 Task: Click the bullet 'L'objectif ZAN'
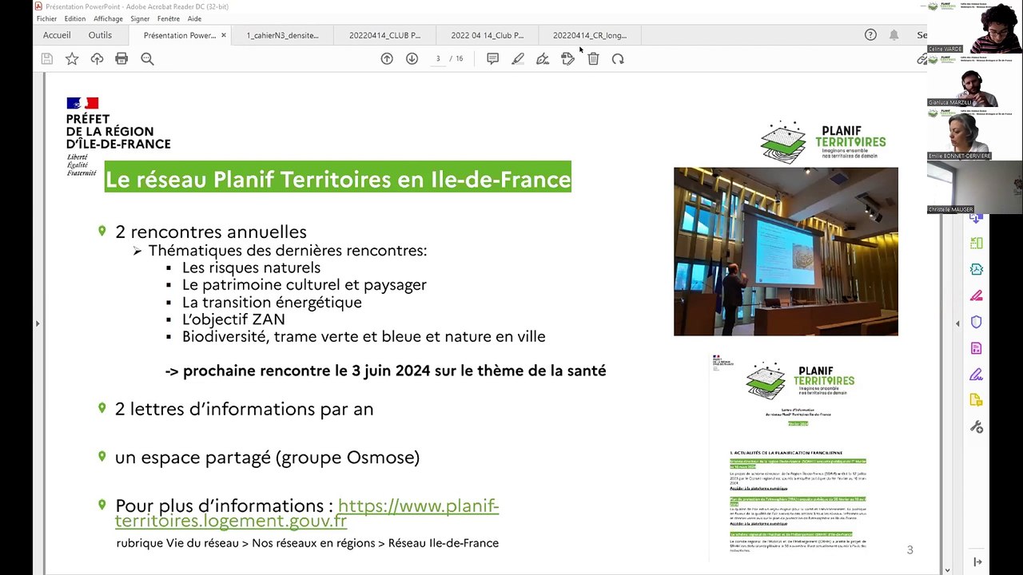(233, 319)
